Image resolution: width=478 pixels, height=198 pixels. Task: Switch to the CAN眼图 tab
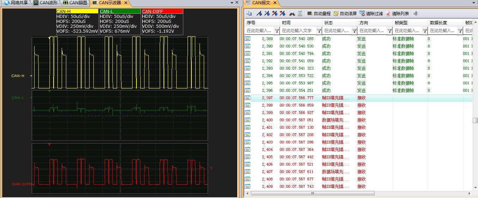click(x=75, y=3)
